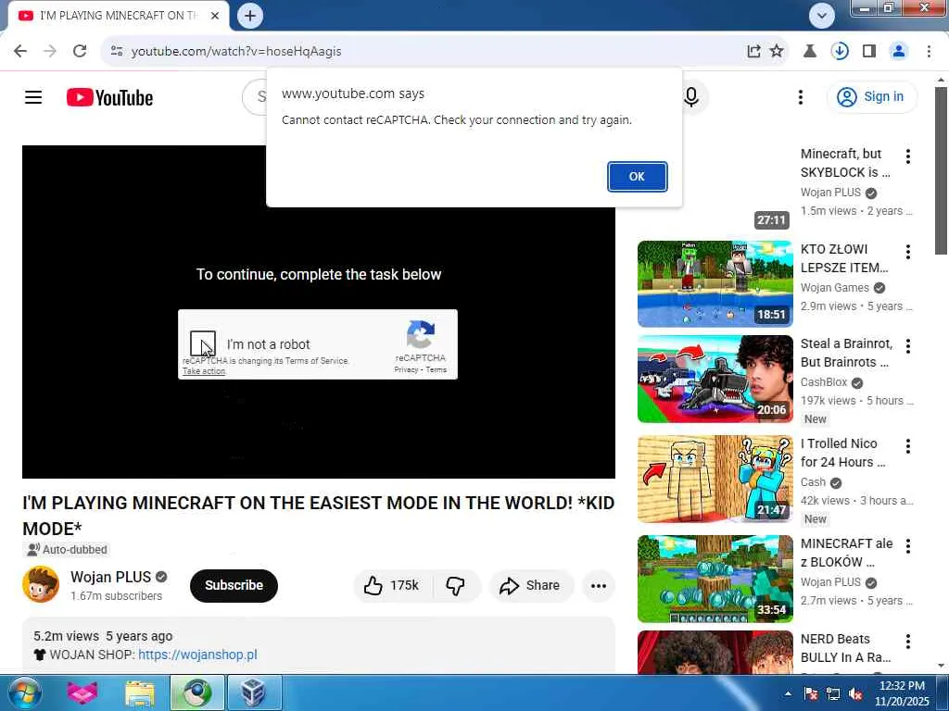
Task: Open a new tab with plus button
Action: click(x=250, y=16)
